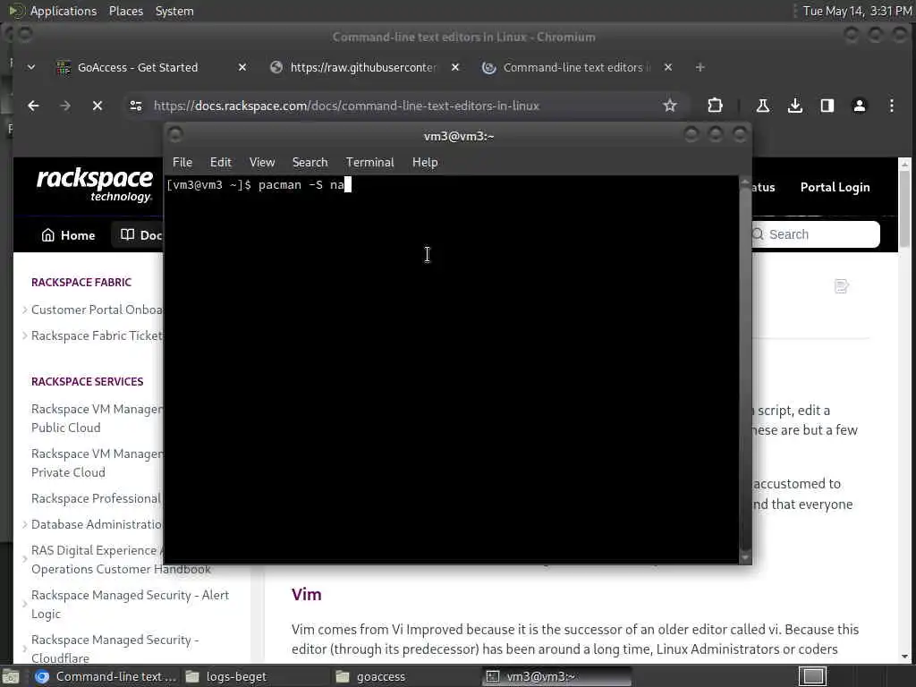Close the Command-line text editors tab
Screen dimensions: 916x687
pos(668,68)
